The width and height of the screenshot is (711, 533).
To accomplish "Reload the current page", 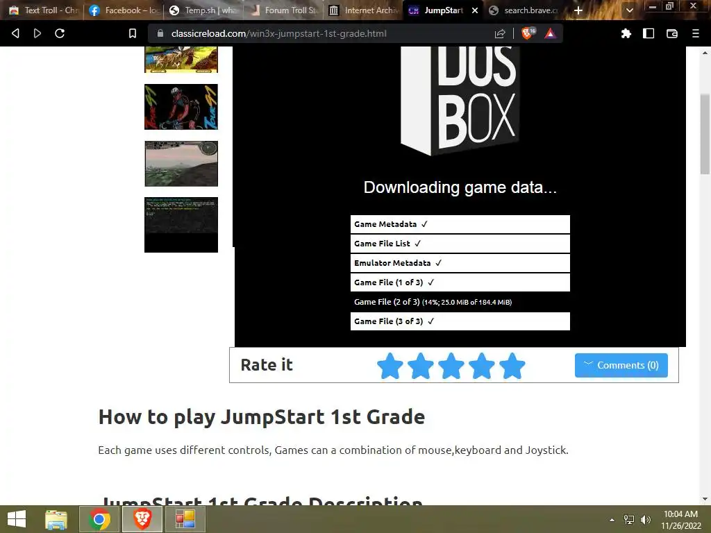I will click(x=60, y=33).
